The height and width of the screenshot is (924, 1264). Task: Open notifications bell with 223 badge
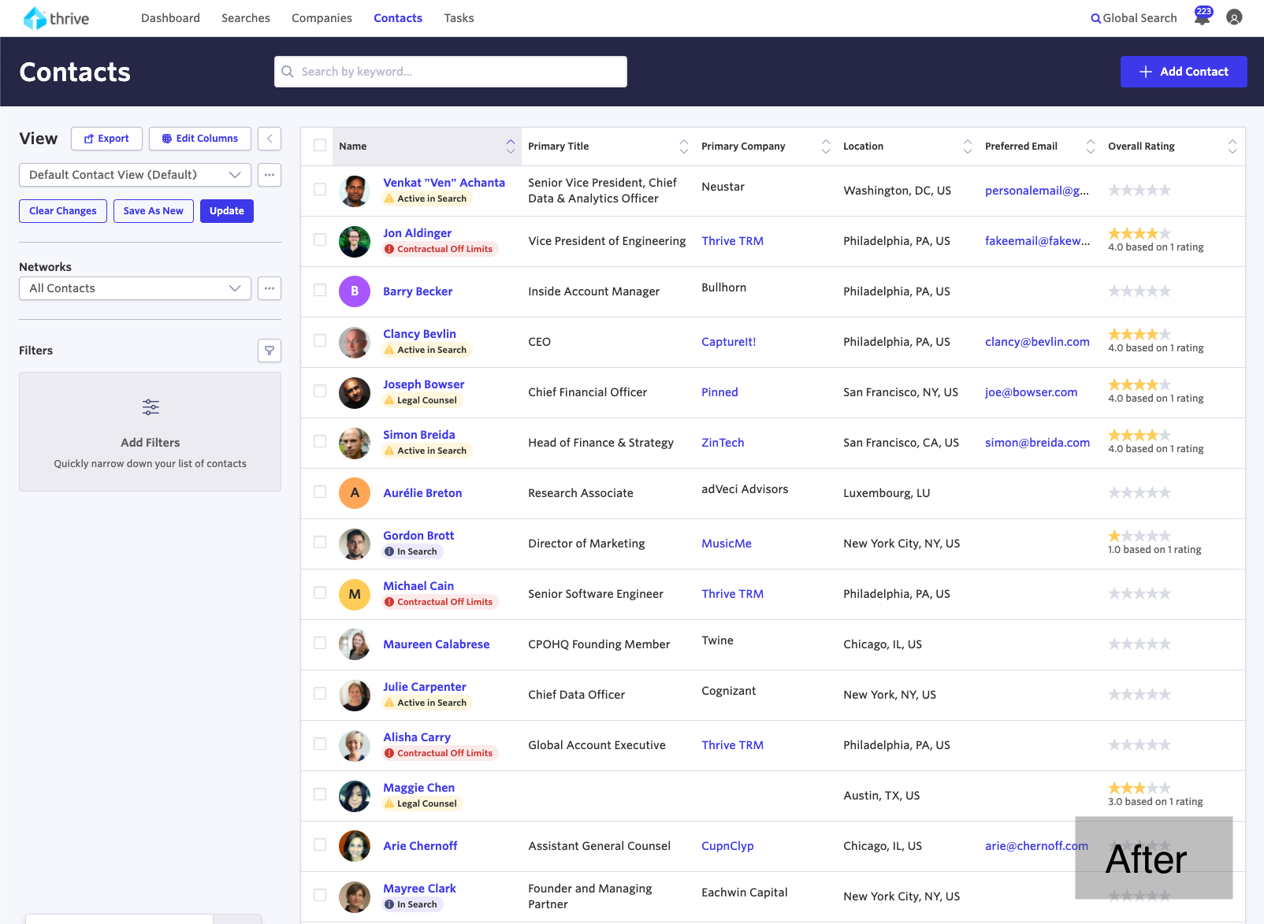[1203, 17]
